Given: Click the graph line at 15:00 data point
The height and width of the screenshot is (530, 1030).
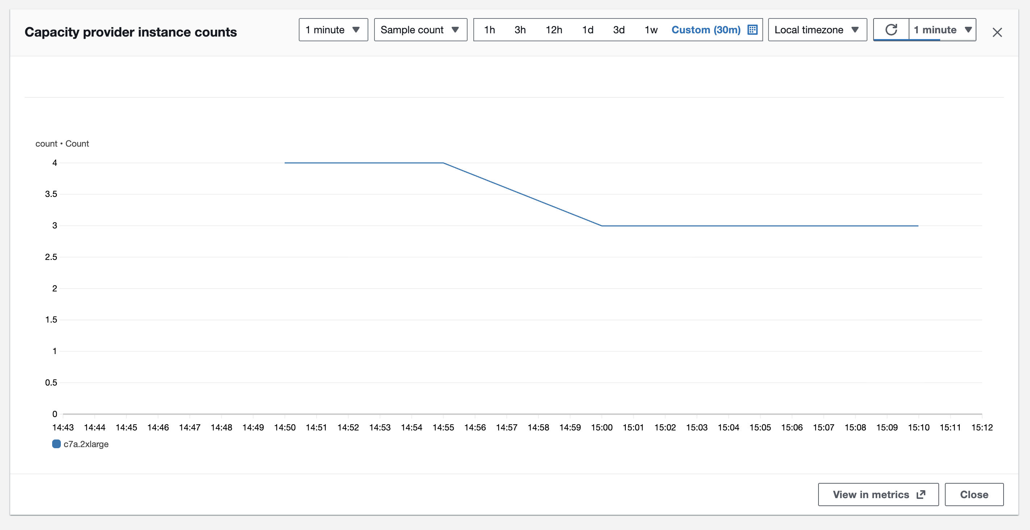Looking at the screenshot, I should click(x=602, y=226).
